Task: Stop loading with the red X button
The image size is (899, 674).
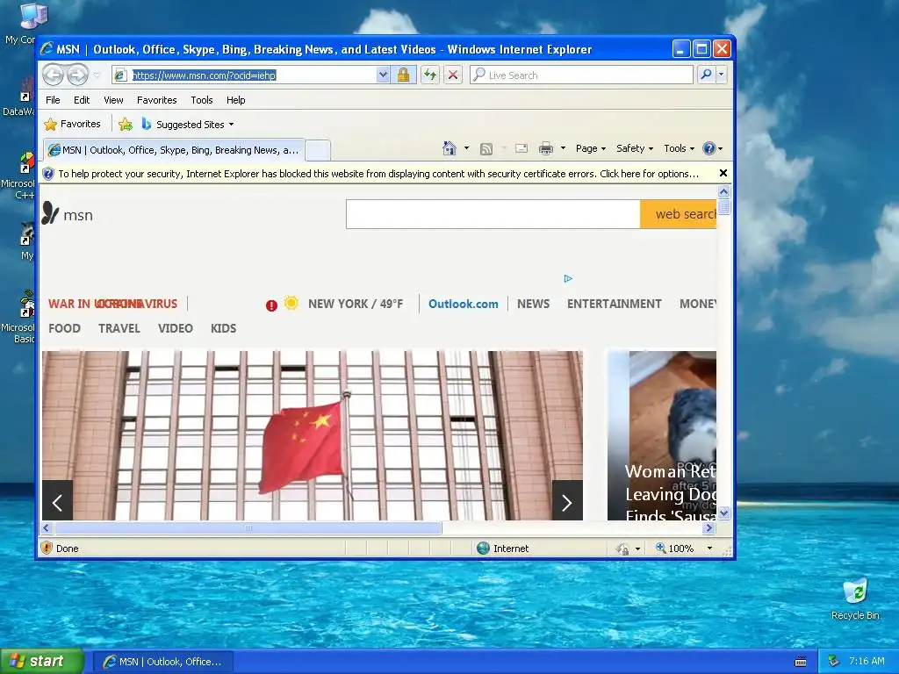Action: pos(453,75)
